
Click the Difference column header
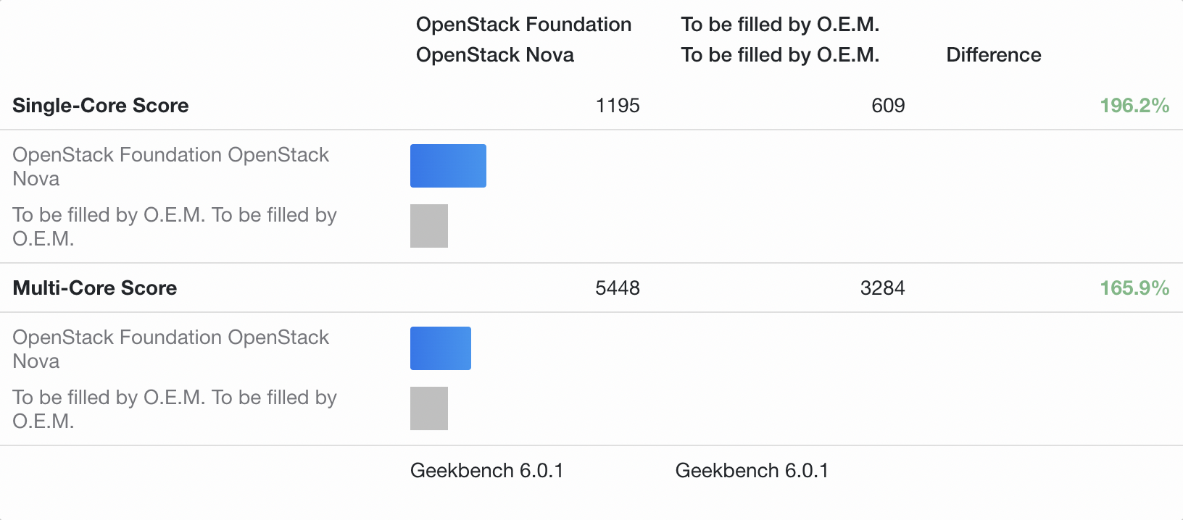pos(994,55)
